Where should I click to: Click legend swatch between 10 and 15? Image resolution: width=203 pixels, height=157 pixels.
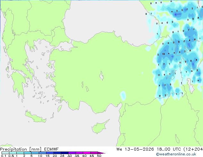coord(42,153)
